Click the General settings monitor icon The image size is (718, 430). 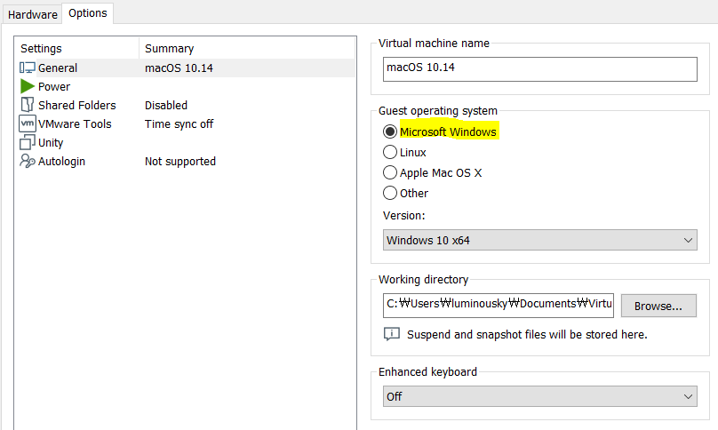coord(27,68)
